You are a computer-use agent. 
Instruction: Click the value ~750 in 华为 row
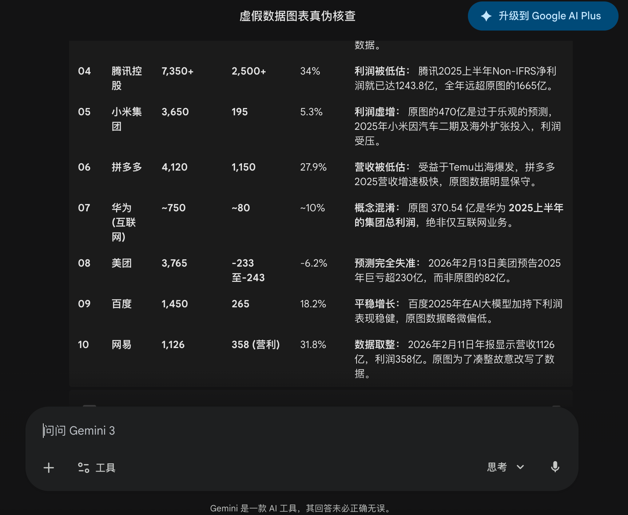[174, 208]
